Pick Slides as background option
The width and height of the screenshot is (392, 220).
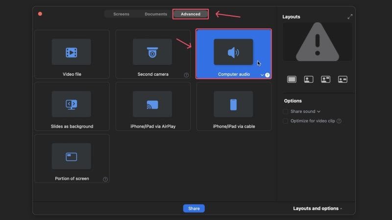[72, 106]
